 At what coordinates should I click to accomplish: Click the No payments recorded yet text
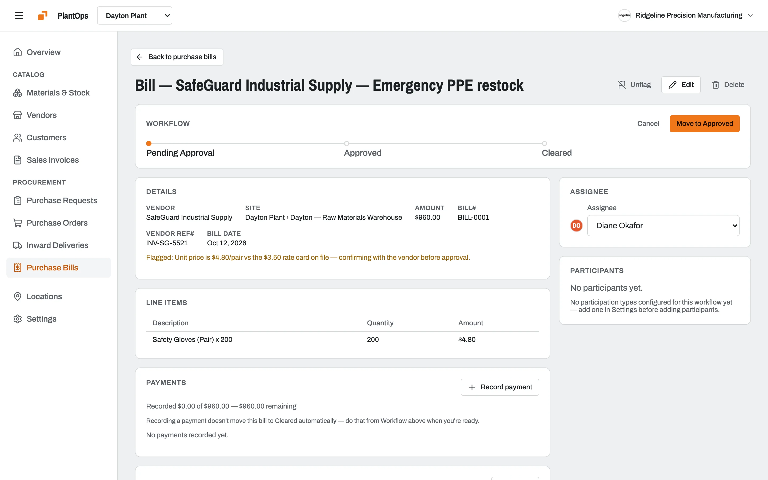(187, 435)
